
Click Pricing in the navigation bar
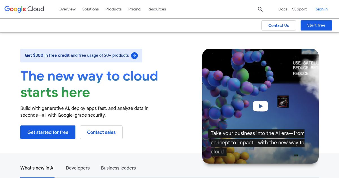[x=134, y=9]
